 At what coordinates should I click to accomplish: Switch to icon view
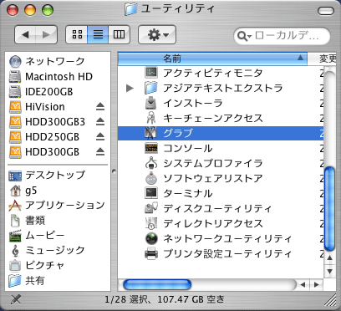coord(77,34)
